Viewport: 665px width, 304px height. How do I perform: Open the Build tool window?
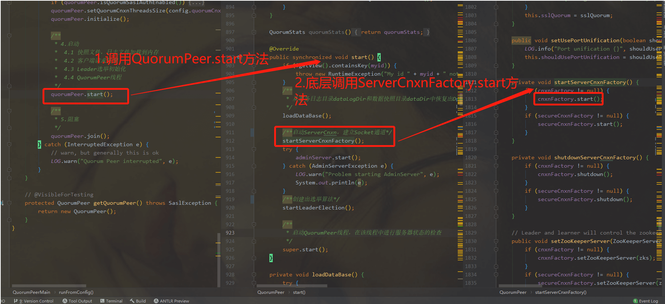pyautogui.click(x=138, y=301)
